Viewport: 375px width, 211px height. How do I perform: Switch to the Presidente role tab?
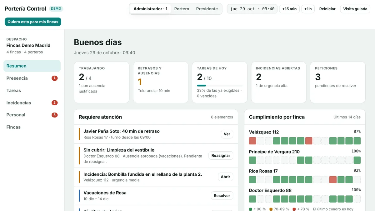point(207,9)
